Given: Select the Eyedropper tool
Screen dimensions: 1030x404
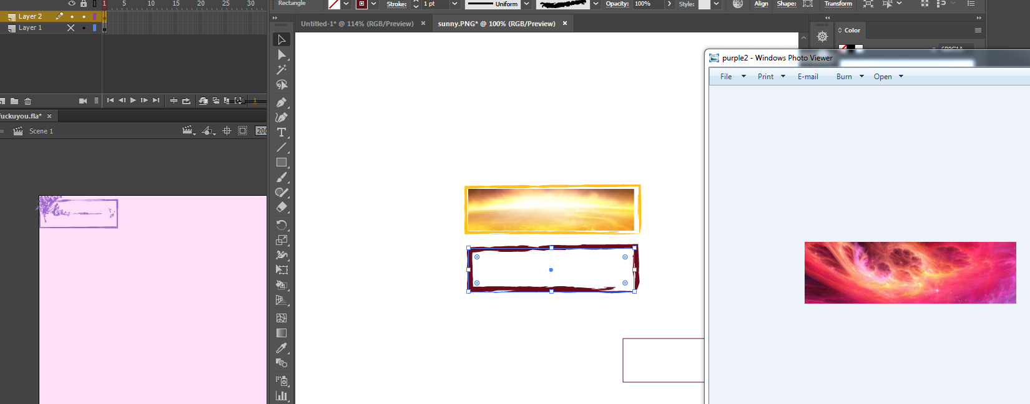Looking at the screenshot, I should pos(282,348).
